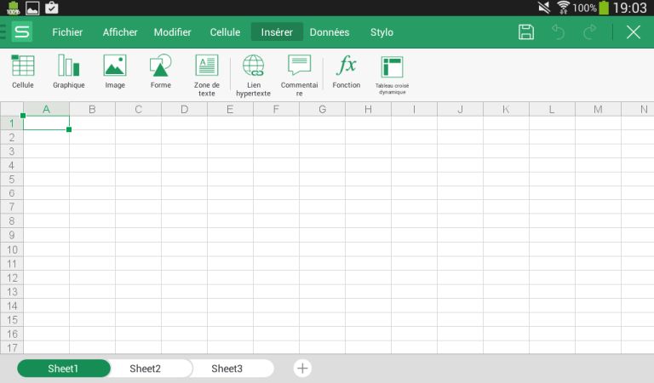
Task: Add a new sheet with plus button
Action: tap(302, 369)
